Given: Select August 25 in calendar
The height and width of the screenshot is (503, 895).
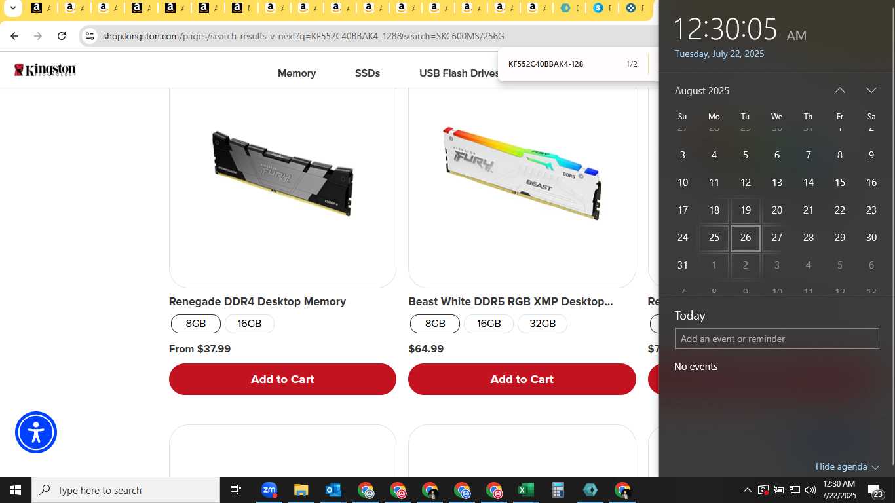Looking at the screenshot, I should [714, 238].
